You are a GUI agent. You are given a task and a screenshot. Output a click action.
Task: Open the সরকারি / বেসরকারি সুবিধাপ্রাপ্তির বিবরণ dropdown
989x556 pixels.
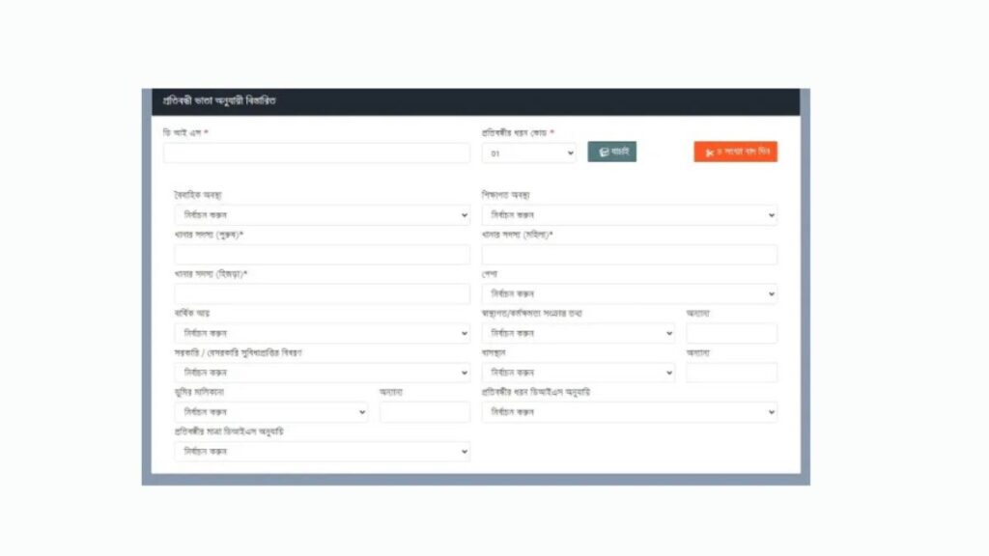point(323,373)
